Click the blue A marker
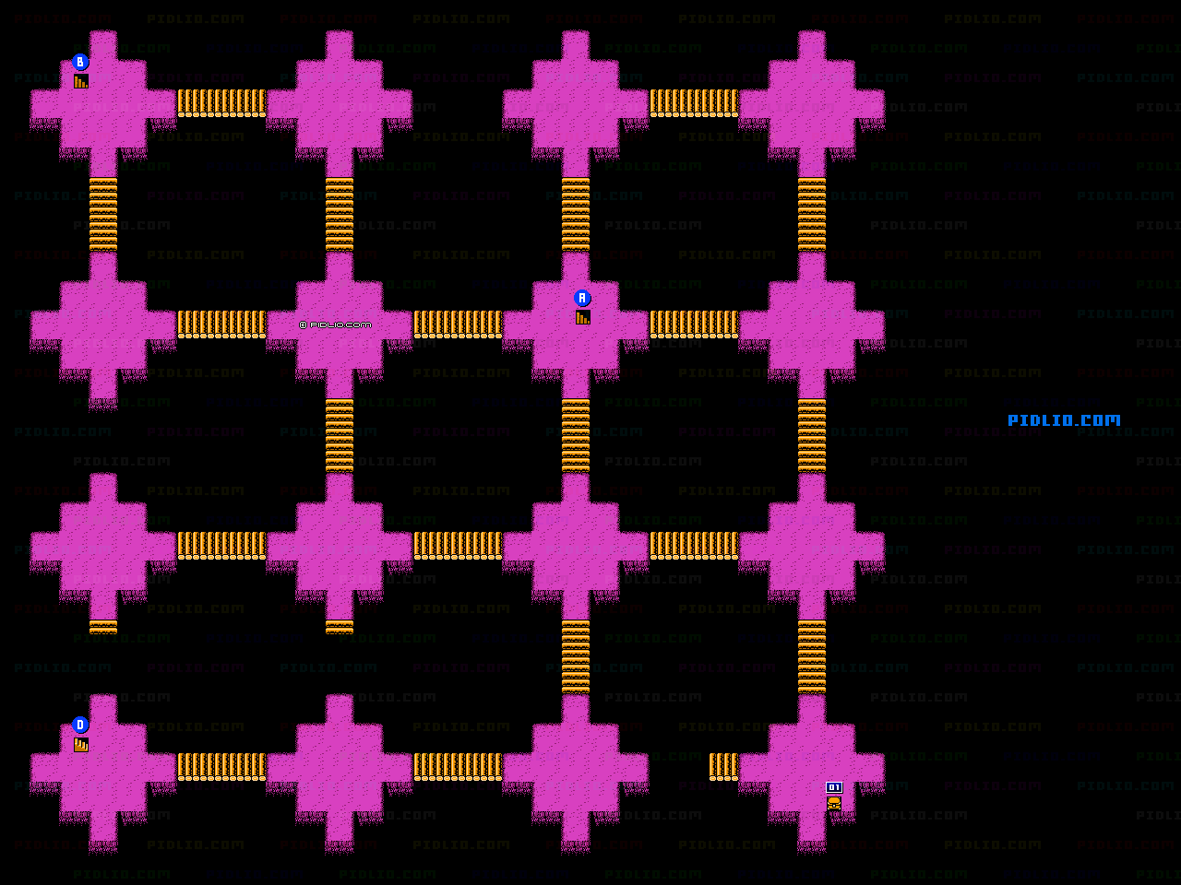 click(x=582, y=298)
